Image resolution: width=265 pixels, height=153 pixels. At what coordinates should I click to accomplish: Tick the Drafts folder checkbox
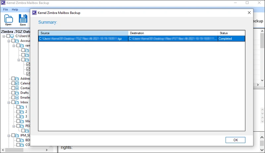coord(13,93)
